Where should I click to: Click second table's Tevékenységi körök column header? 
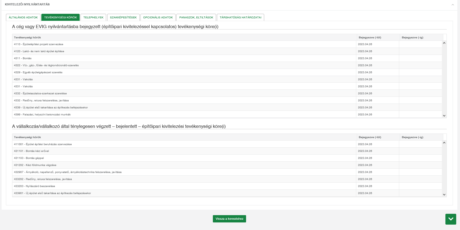(28, 137)
